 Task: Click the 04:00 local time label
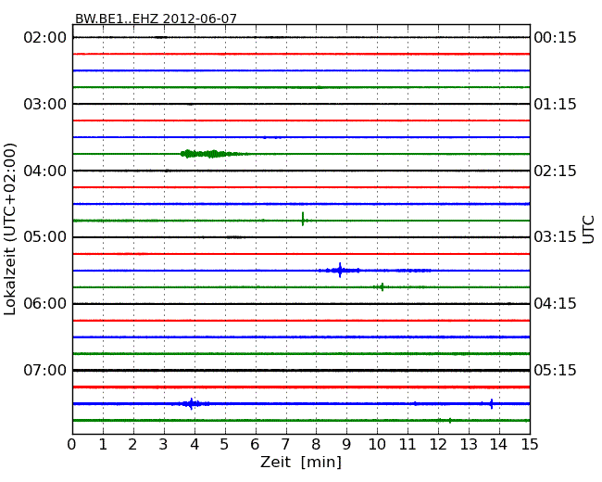pos(45,171)
